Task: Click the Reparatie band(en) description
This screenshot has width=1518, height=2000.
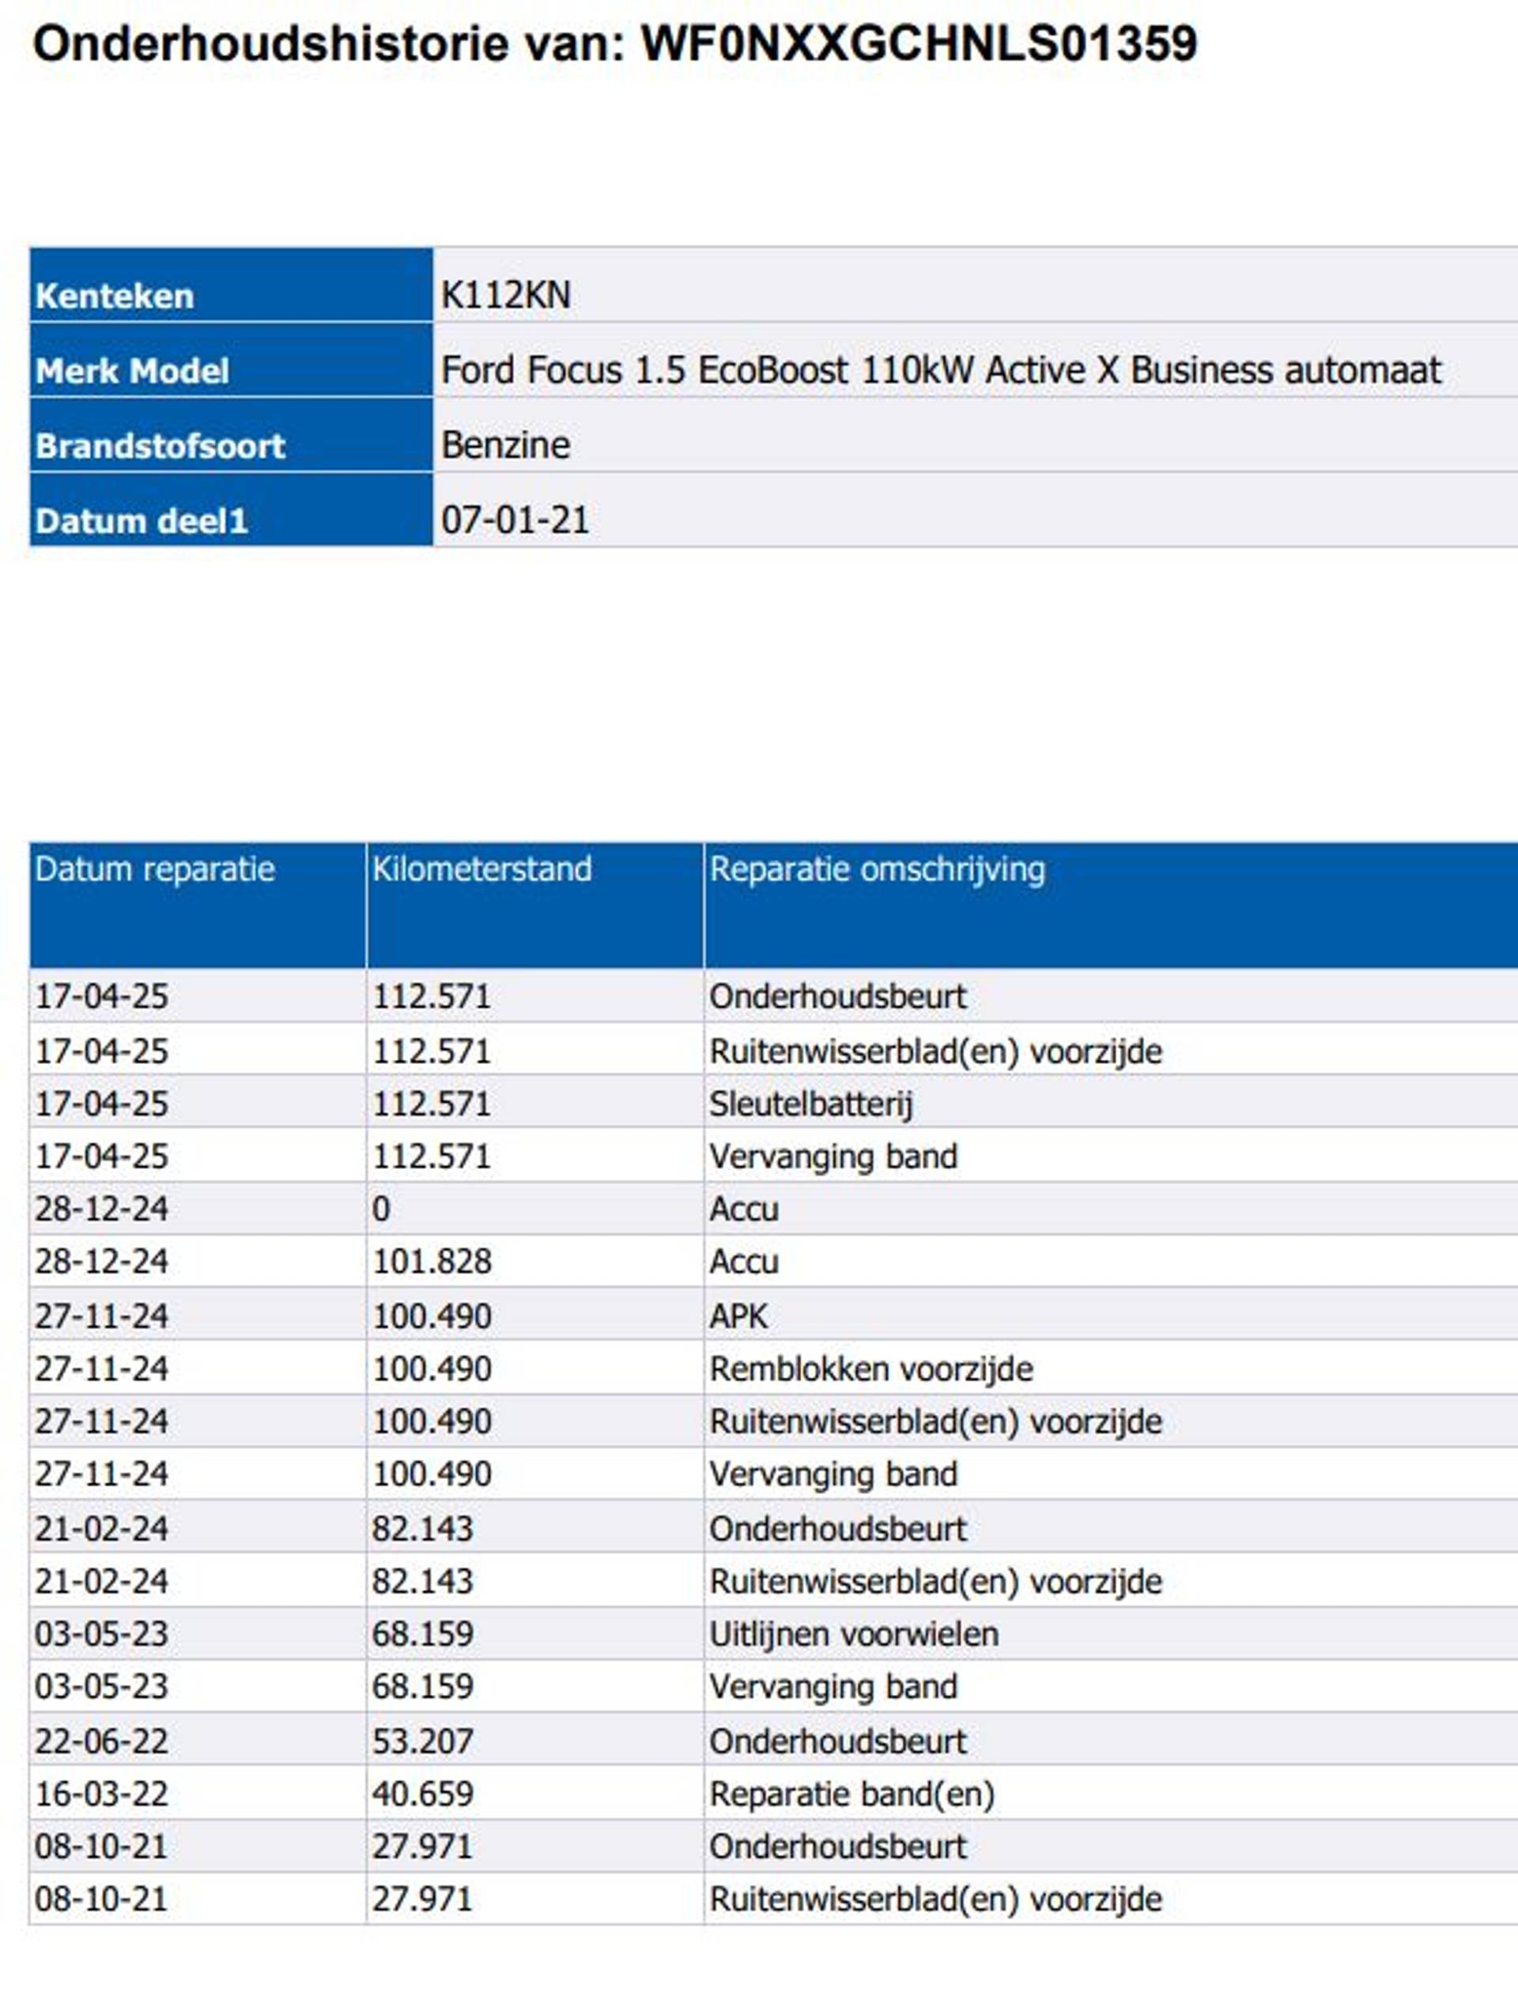Action: [852, 1793]
